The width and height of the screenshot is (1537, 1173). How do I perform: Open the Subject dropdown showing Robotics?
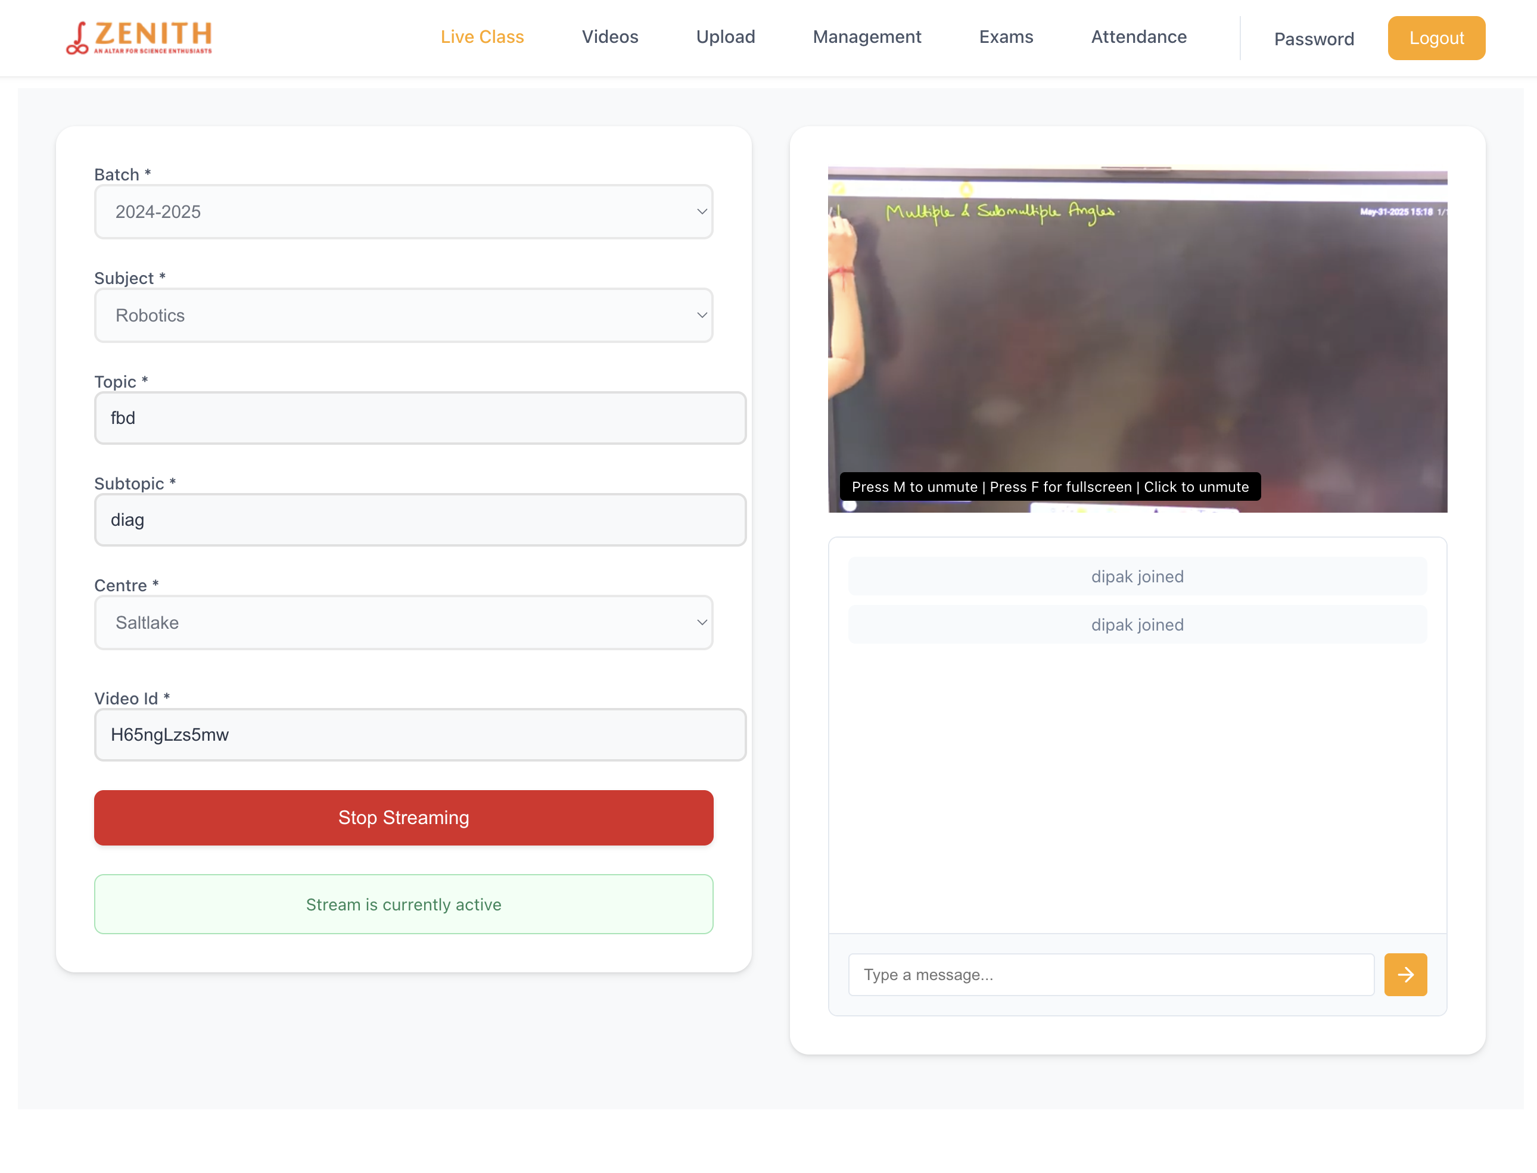coord(403,315)
